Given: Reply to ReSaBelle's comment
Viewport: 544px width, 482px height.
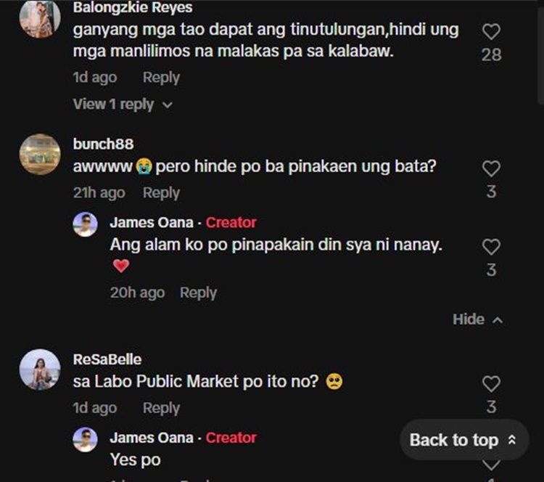Looking at the screenshot, I should [x=161, y=408].
